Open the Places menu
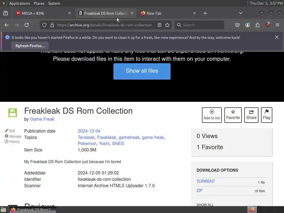Viewport: 284px width, 213px height. pyautogui.click(x=39, y=3)
